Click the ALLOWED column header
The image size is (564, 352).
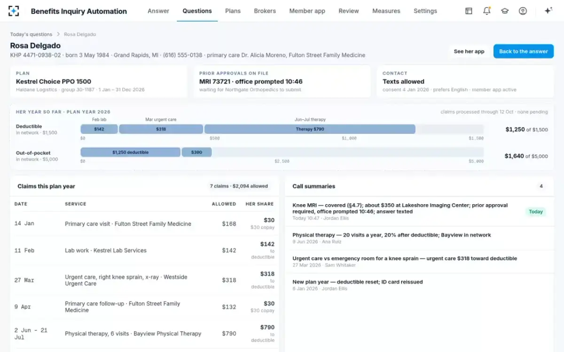coord(224,204)
